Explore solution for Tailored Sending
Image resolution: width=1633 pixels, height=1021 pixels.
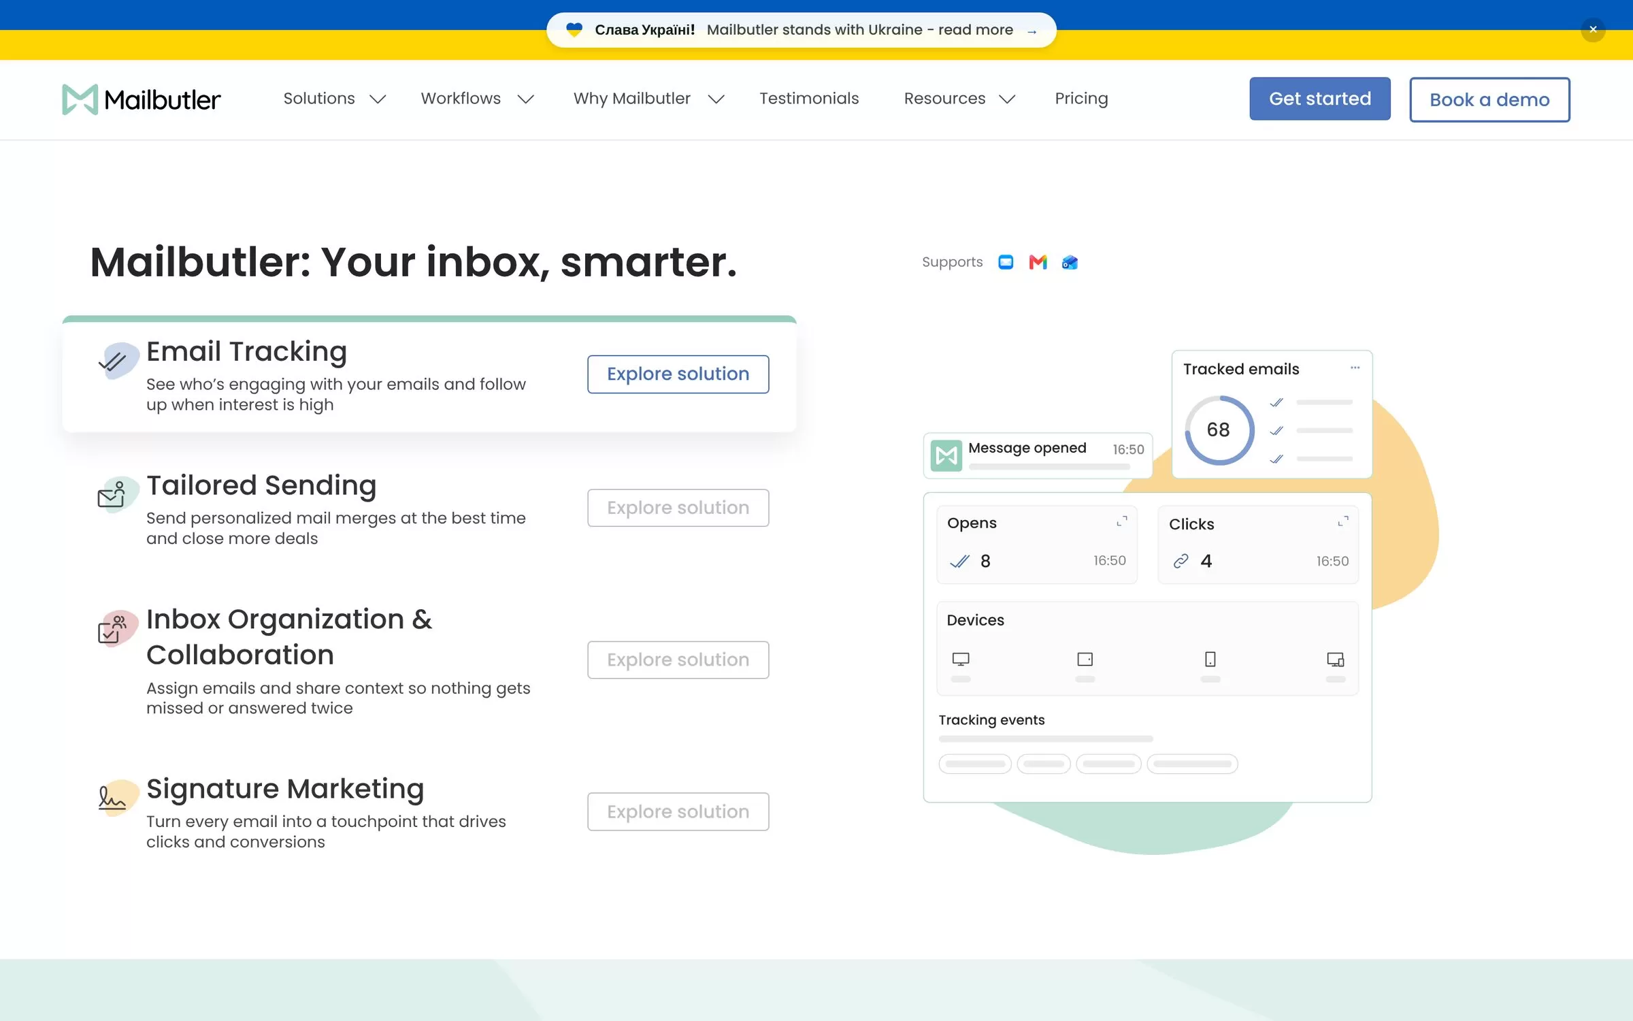click(678, 508)
